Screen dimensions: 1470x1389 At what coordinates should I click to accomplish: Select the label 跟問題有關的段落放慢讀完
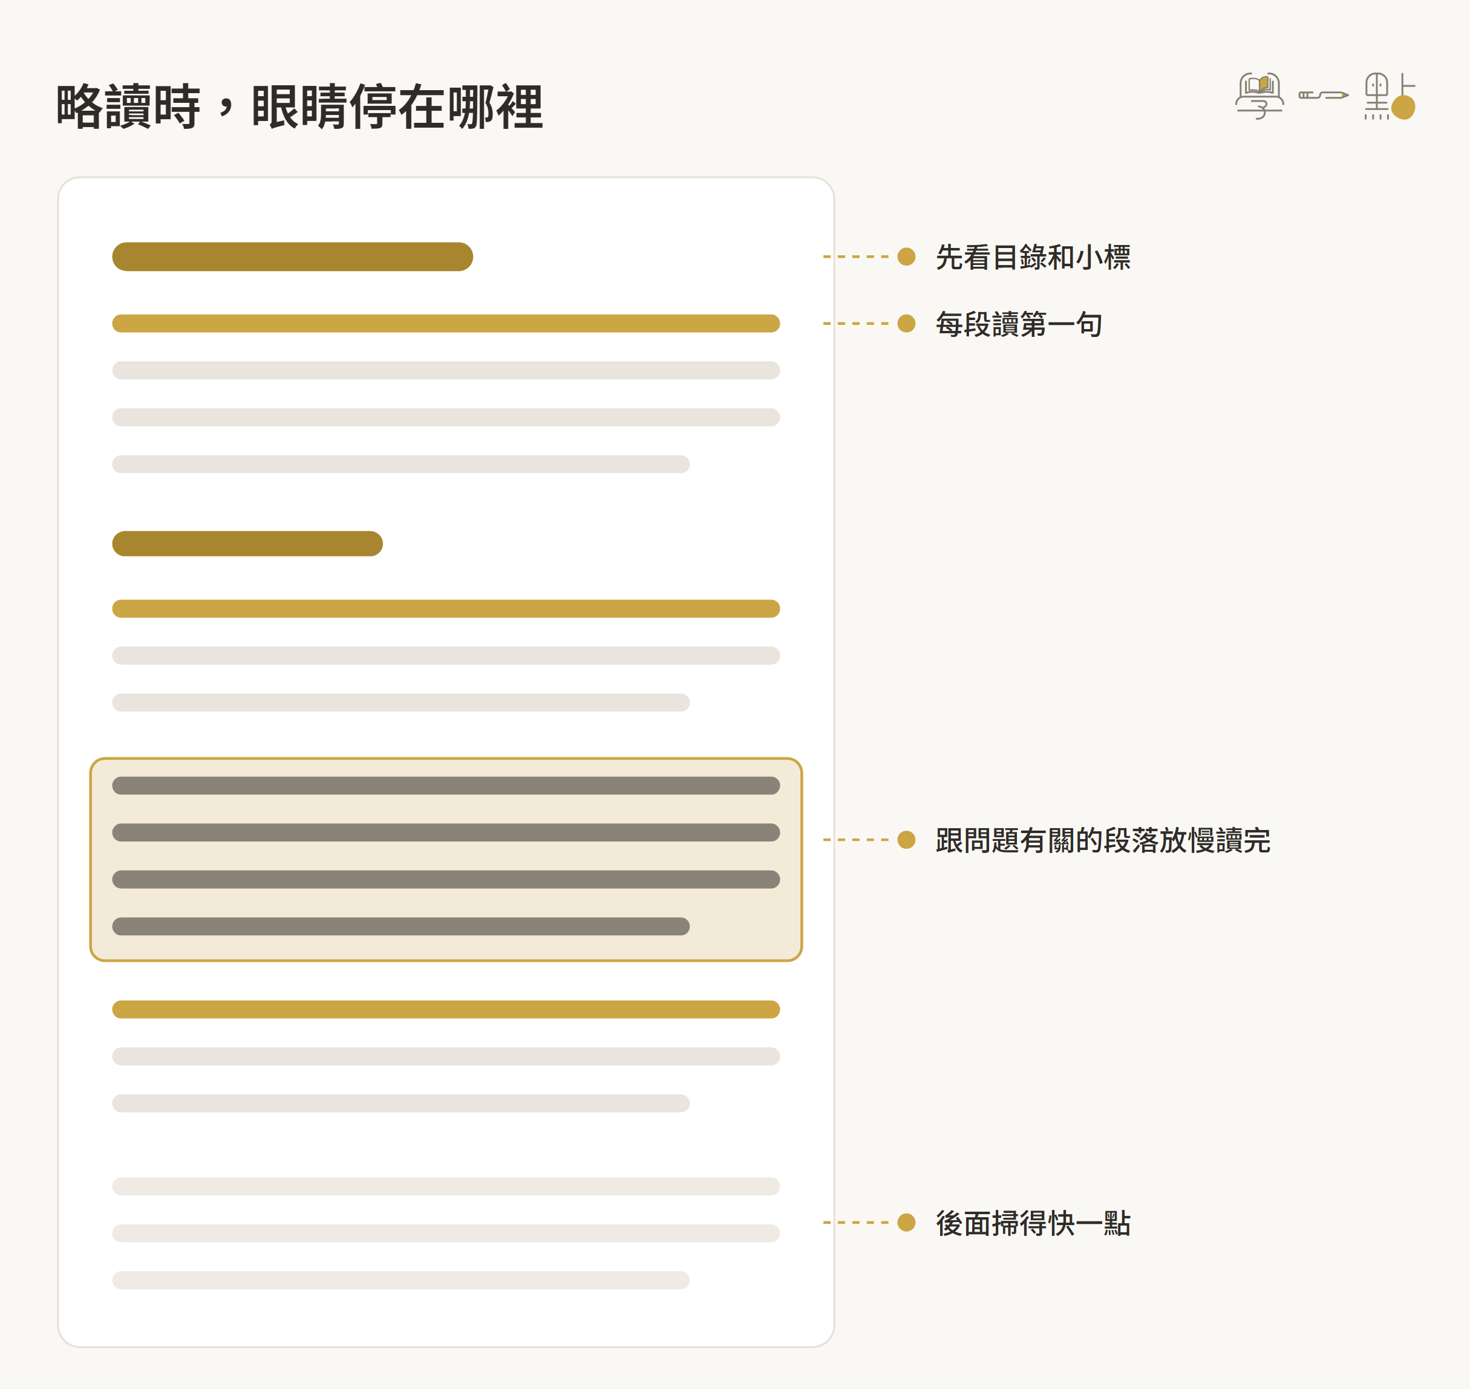(1103, 840)
